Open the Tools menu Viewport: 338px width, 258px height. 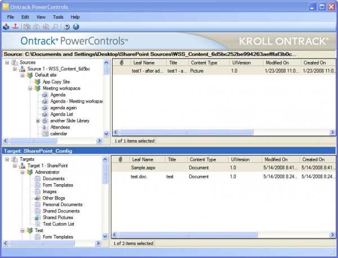coord(58,17)
